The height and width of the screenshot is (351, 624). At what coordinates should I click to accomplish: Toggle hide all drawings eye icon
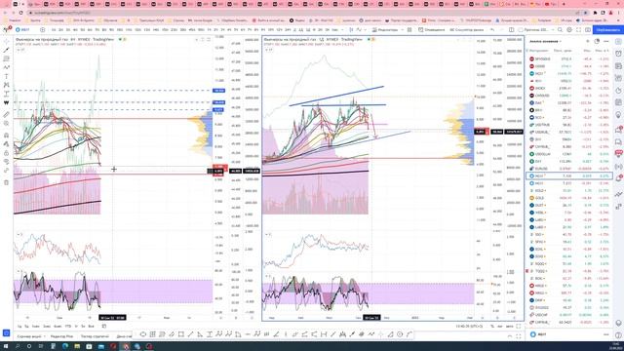(x=7, y=162)
